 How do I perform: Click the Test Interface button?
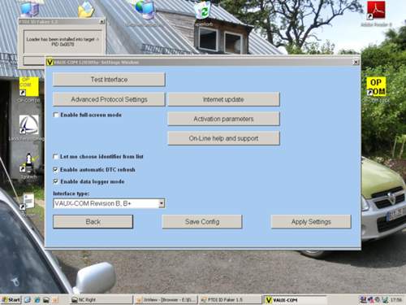(109, 80)
